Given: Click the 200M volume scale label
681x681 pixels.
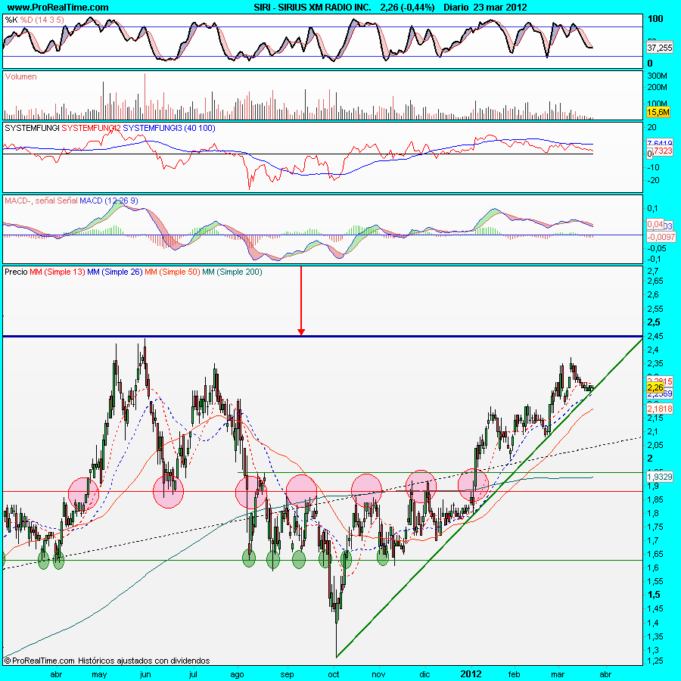Looking at the screenshot, I should 657,87.
